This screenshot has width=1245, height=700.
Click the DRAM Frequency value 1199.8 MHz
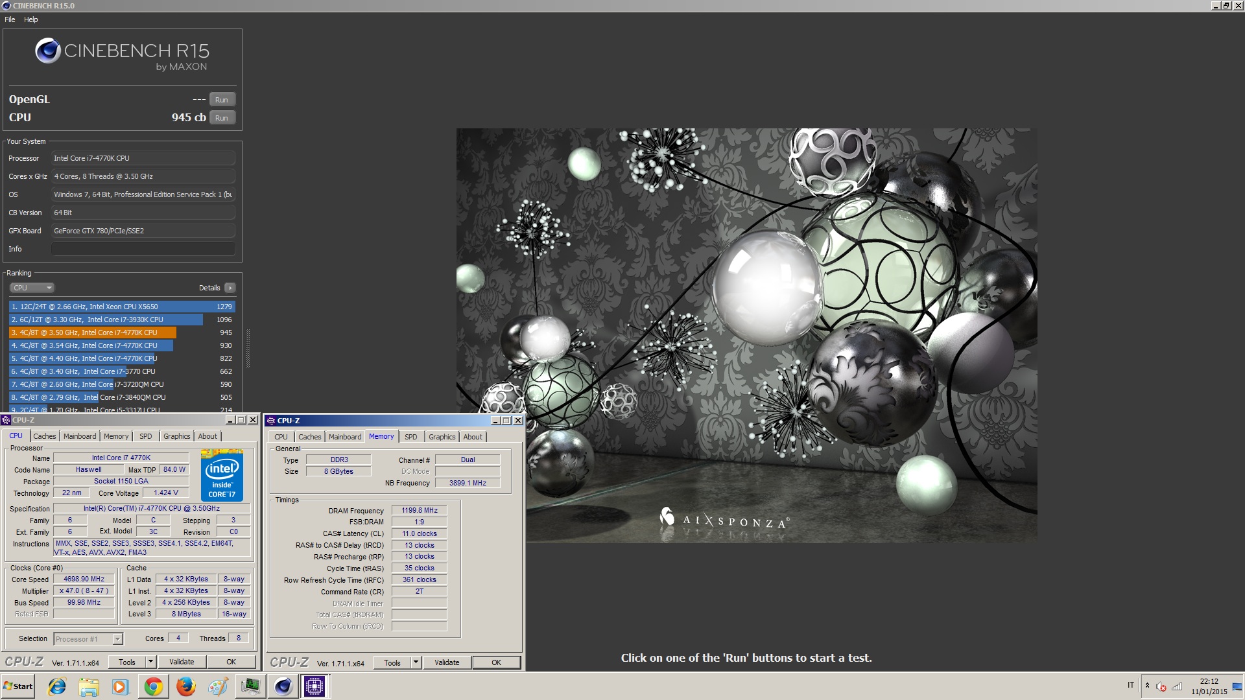point(420,510)
